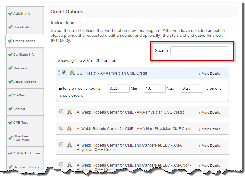Check A. Webb Roberts Center AMA Non-Physician CME Credit
Viewport: 245px width, 177px height.
pos(61,128)
